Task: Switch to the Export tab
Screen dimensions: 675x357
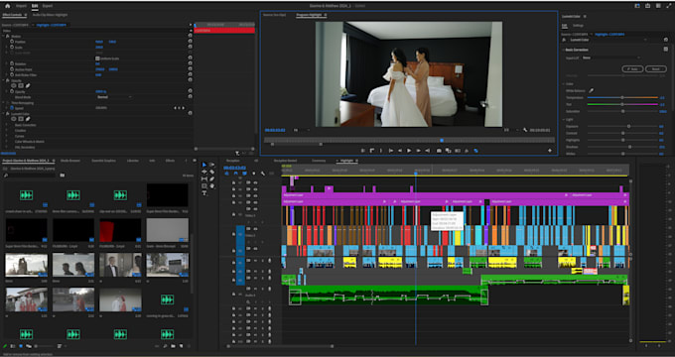Action: pos(48,6)
